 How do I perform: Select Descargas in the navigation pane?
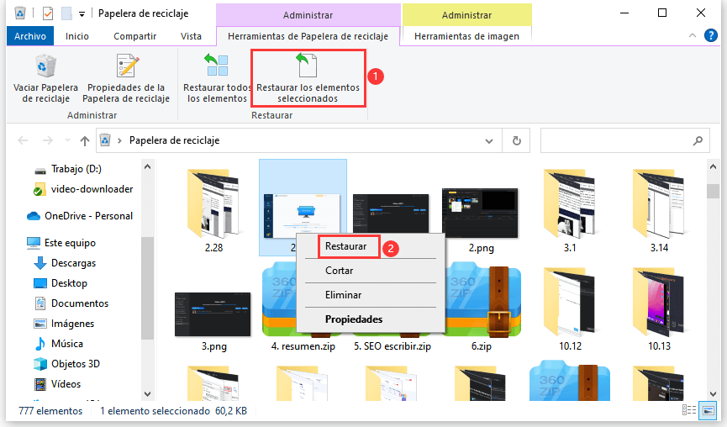pyautogui.click(x=73, y=263)
